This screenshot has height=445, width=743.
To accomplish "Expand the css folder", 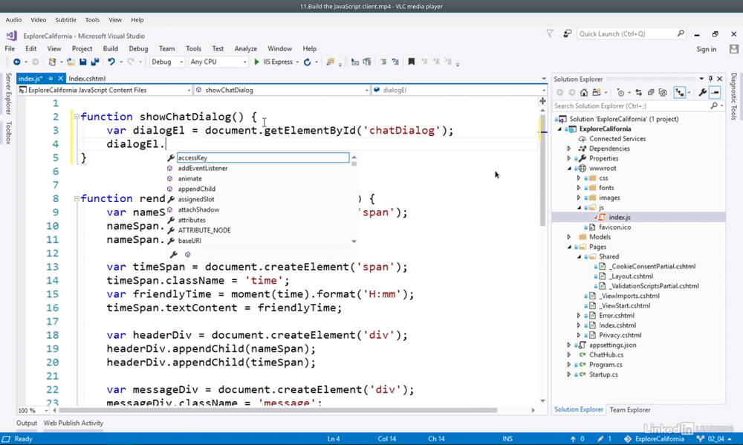I will (579, 178).
